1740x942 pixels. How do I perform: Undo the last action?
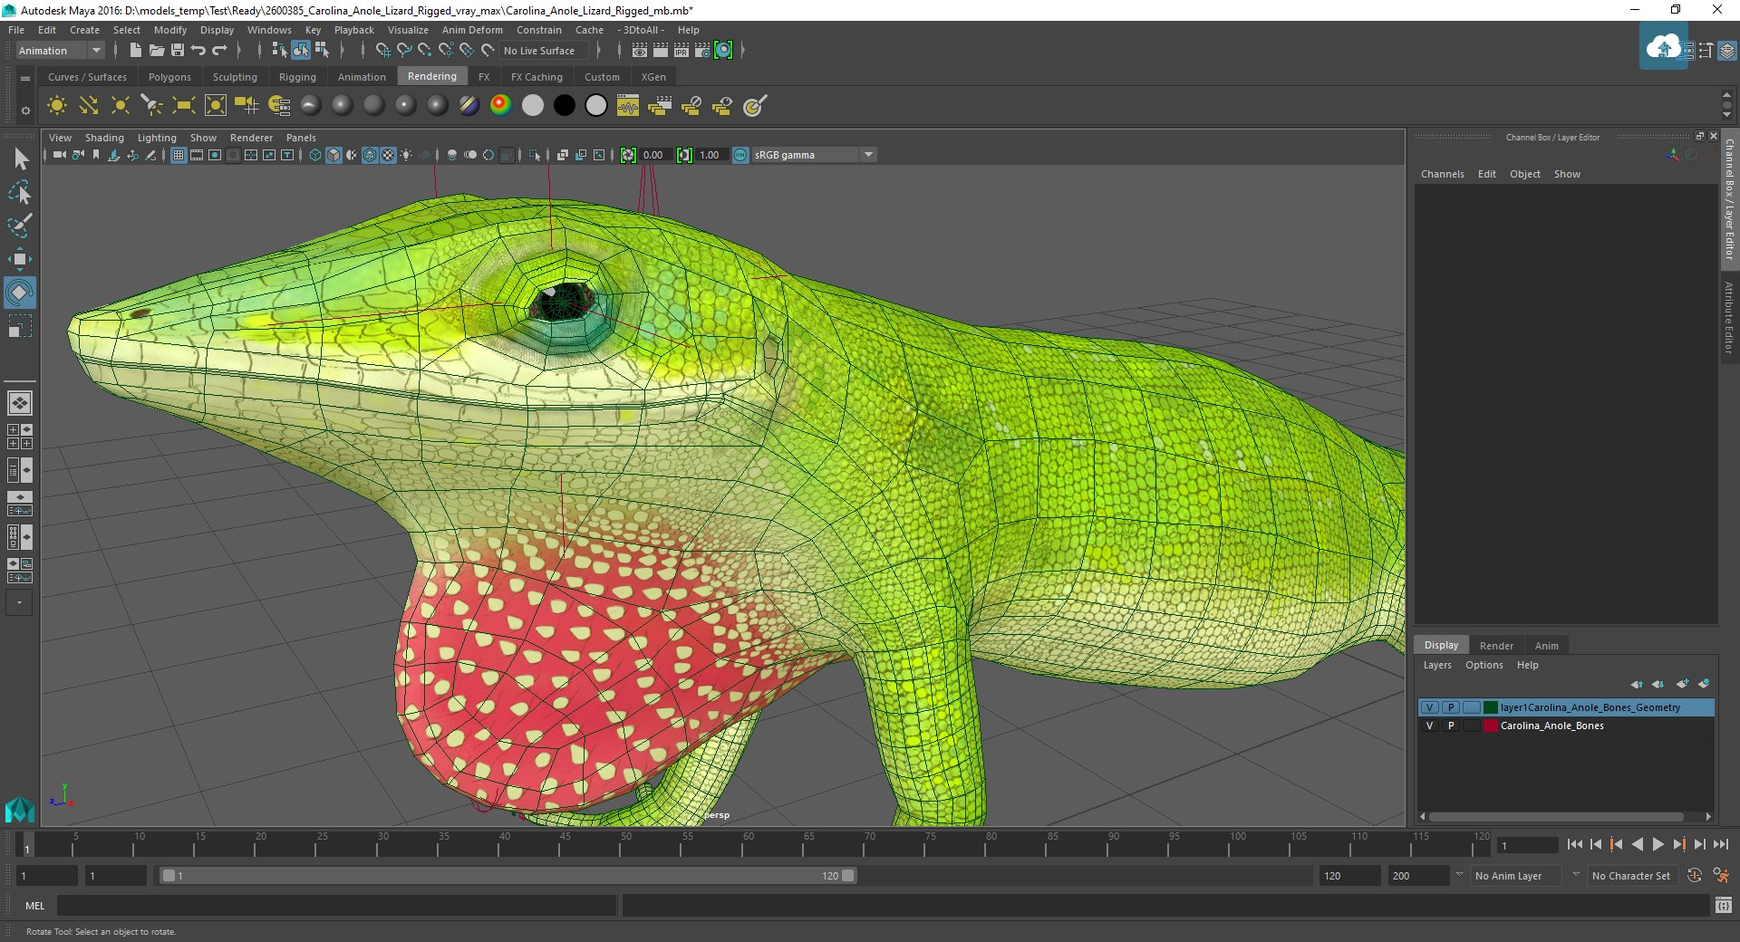[x=198, y=51]
